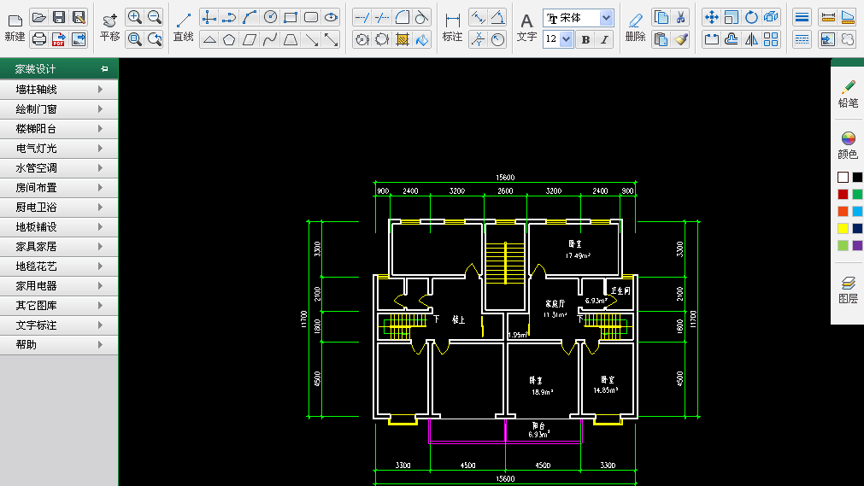This screenshot has width=864, height=486.
Task: Open the 宋体 font dropdown
Action: point(606,18)
